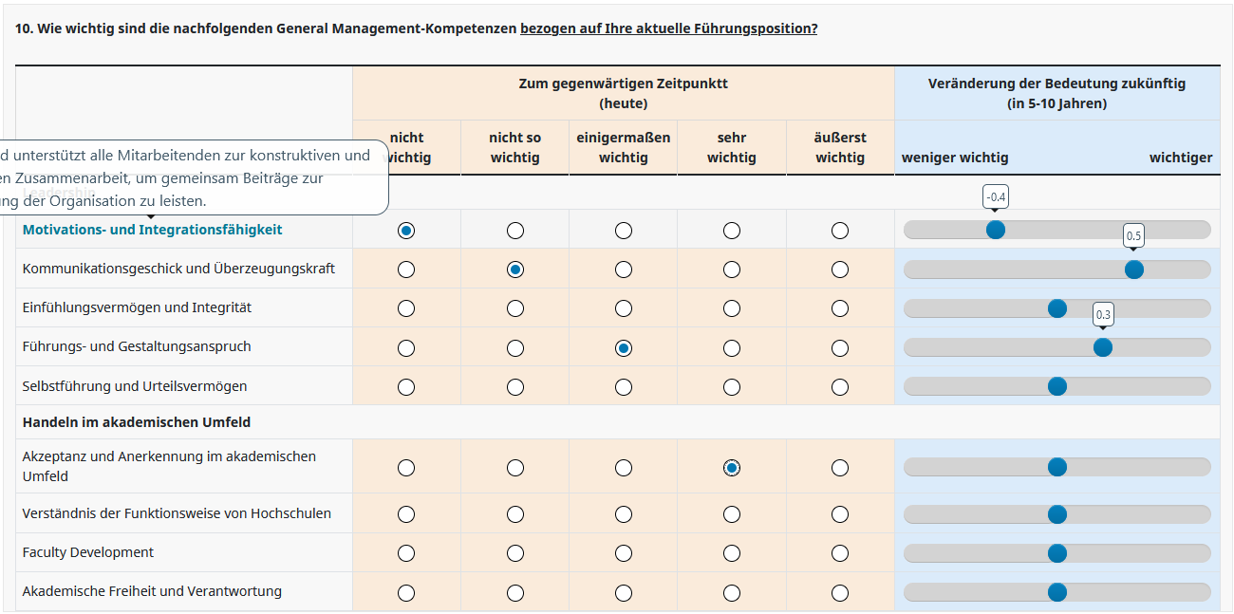The width and height of the screenshot is (1234, 614).
Task: Select 'nicht wichtig' for Motivations- und Integrationsfähigkeit
Action: pyautogui.click(x=406, y=231)
